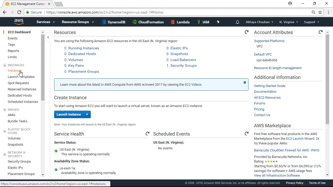Collapse the left navigation pane

tap(48, 37)
